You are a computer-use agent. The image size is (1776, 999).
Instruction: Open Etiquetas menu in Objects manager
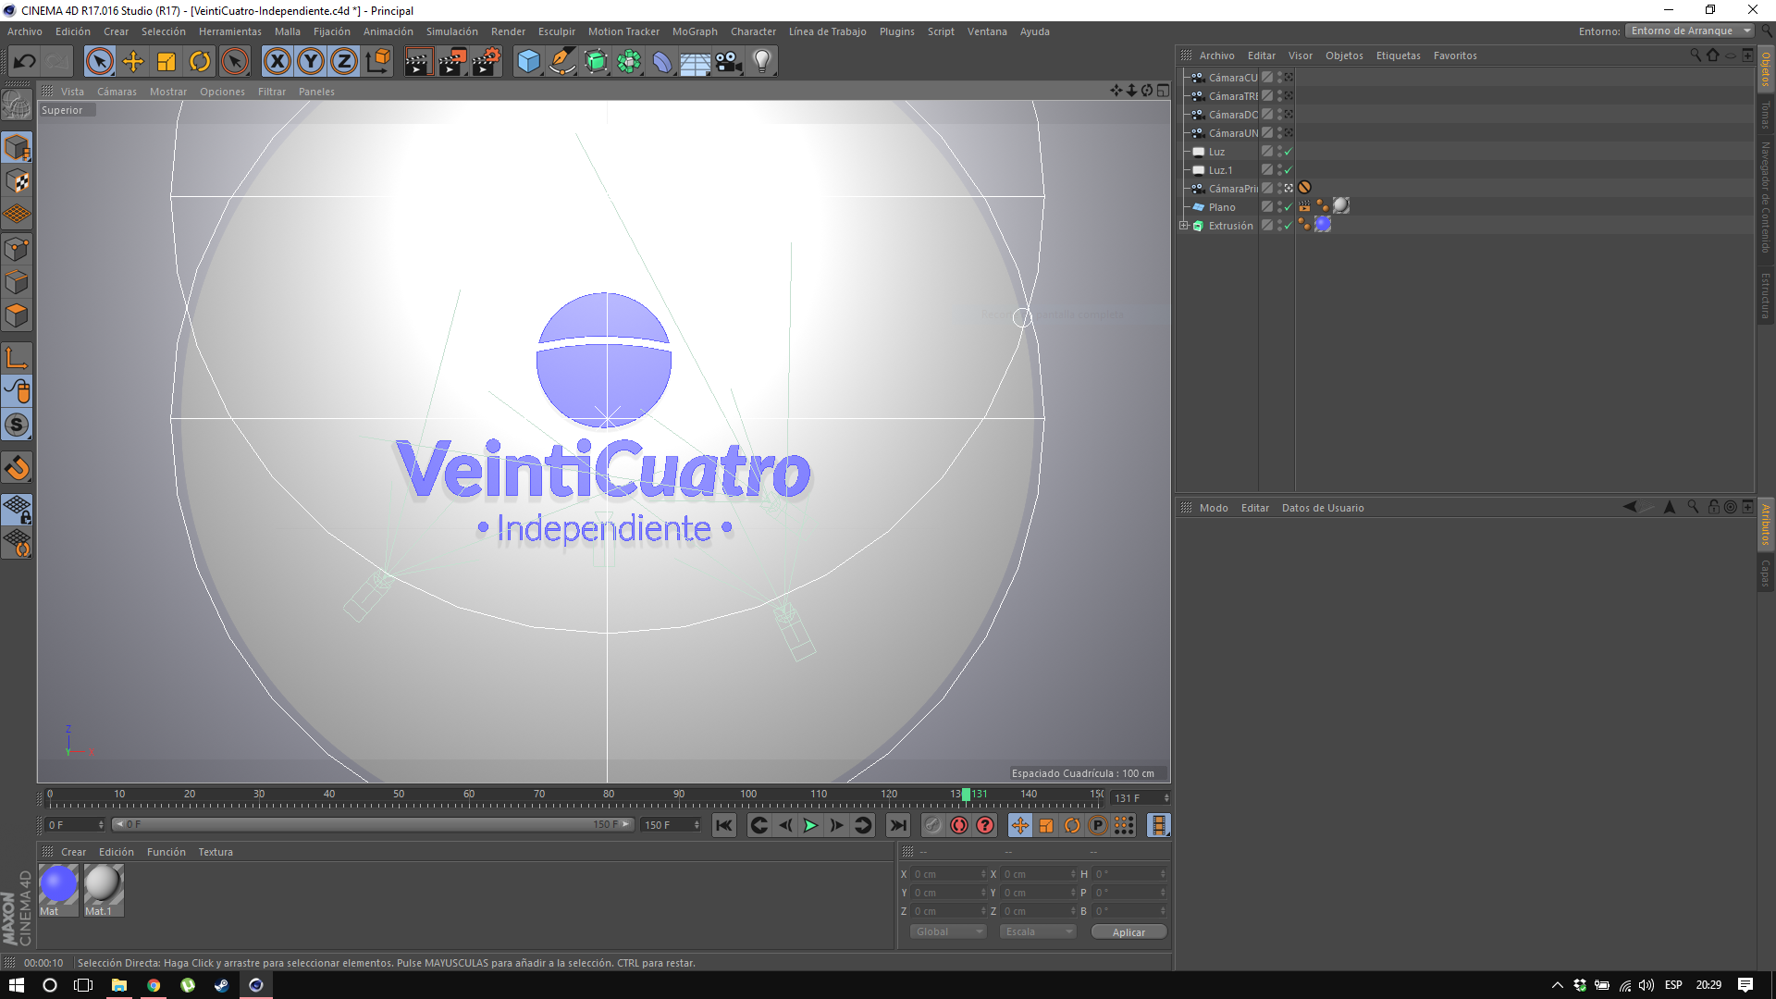pos(1398,55)
